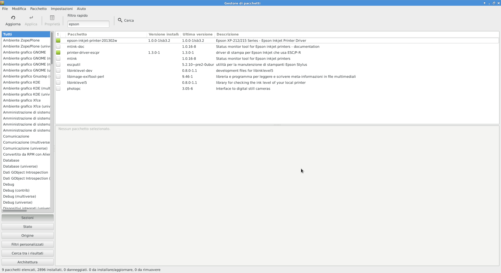Click the Filtri personalizzati button
Image resolution: width=501 pixels, height=273 pixels.
(x=27, y=244)
